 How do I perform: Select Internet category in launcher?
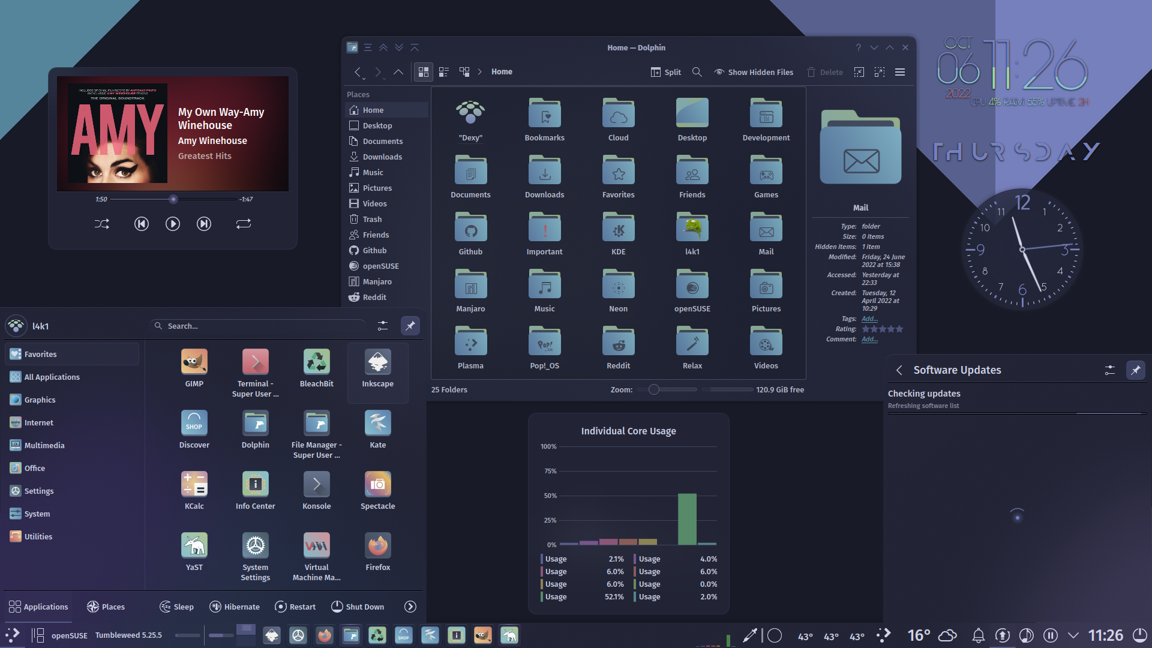pyautogui.click(x=72, y=423)
